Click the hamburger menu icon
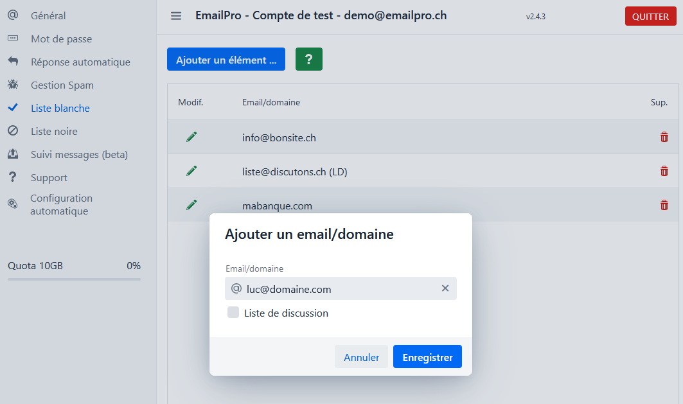Viewport: 683px width, 404px height. [x=176, y=16]
